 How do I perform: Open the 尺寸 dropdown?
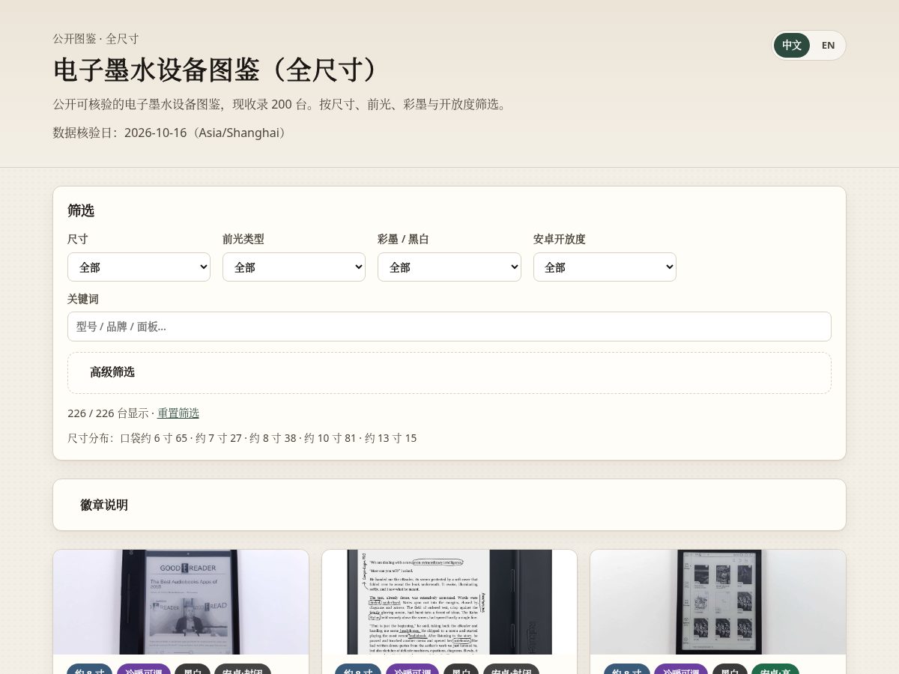(139, 267)
